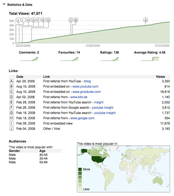Open 'insight' YouTube search link, Feb 28

(99, 102)
